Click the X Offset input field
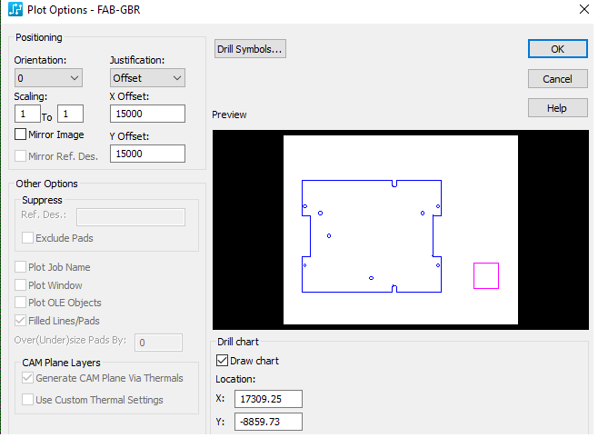Viewport: 598px width, 438px height. pyautogui.click(x=147, y=114)
